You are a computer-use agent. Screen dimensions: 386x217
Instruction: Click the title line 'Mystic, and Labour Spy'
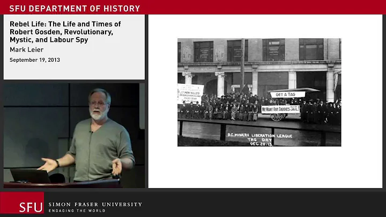pos(49,40)
